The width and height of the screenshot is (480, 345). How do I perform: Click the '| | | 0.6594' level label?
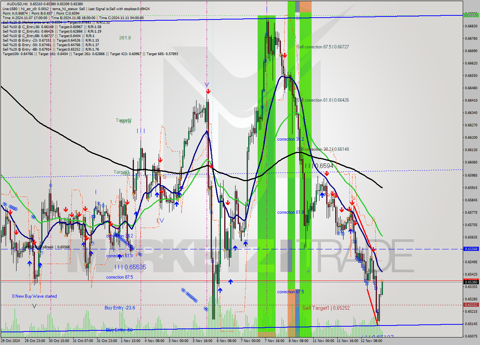pyautogui.click(x=318, y=166)
